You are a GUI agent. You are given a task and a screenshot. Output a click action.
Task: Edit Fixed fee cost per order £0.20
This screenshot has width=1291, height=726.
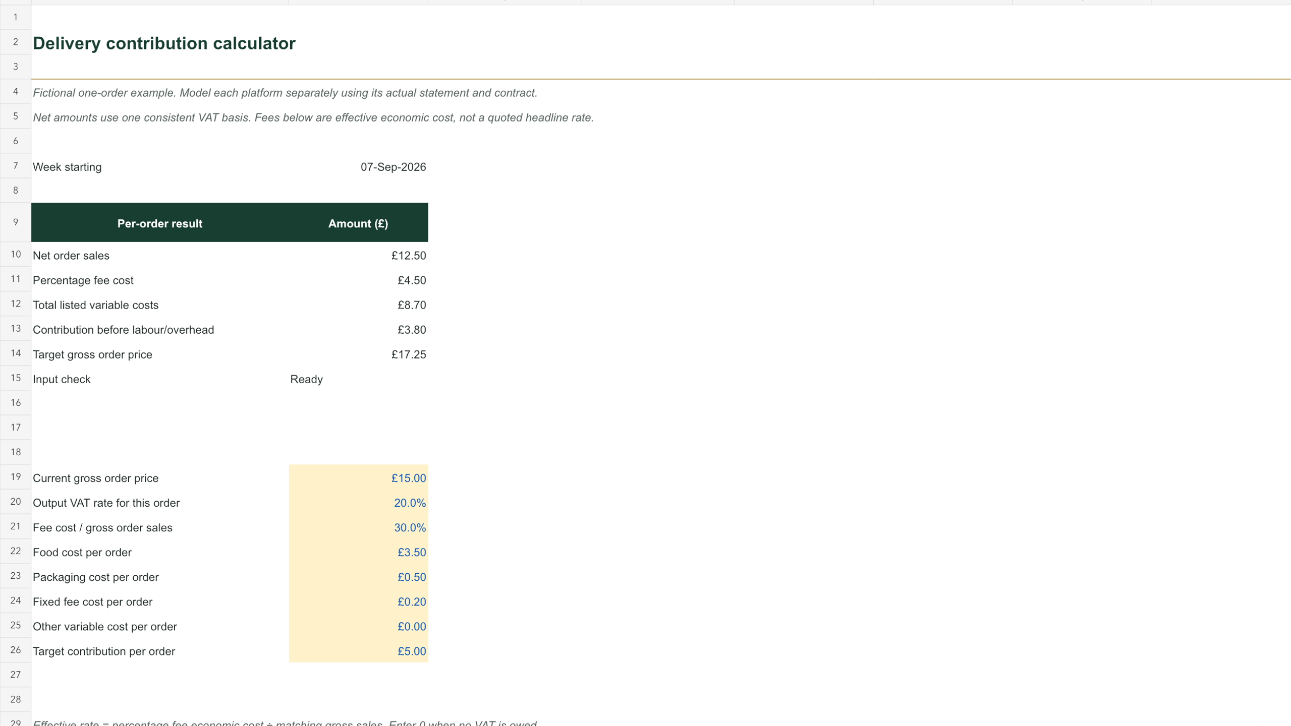click(358, 601)
